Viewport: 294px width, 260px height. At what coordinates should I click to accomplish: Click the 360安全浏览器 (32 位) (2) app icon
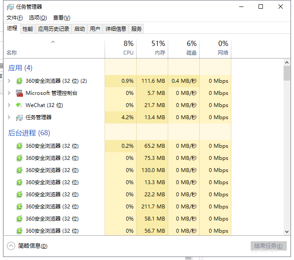pos(19,81)
